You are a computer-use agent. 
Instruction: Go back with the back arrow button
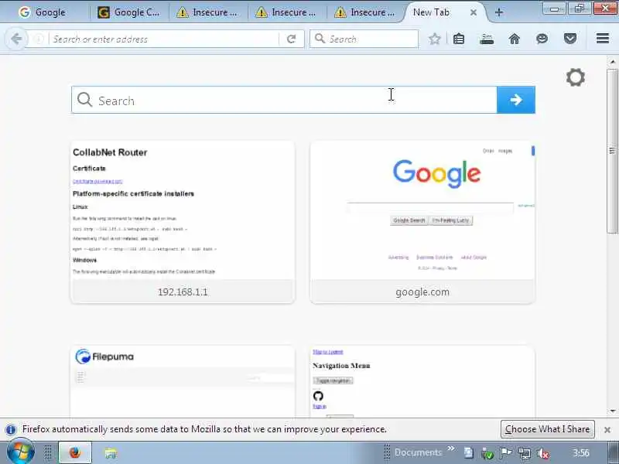click(x=16, y=39)
